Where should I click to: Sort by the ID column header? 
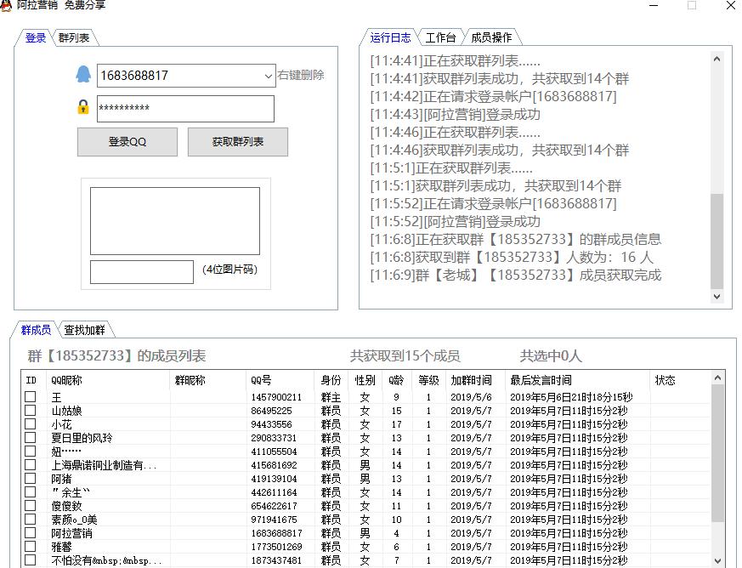point(31,380)
